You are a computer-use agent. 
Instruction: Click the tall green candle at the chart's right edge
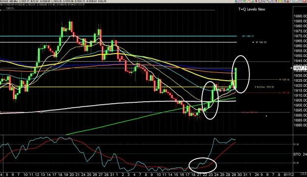tap(236, 78)
